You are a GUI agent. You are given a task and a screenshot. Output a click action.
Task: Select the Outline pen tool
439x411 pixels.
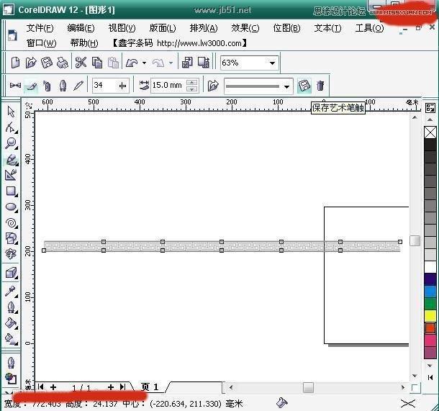tap(12, 307)
